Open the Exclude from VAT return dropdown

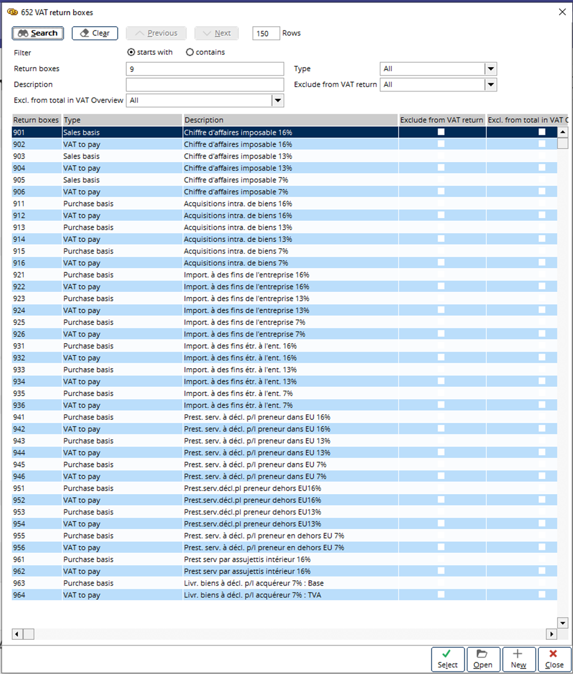(x=491, y=85)
